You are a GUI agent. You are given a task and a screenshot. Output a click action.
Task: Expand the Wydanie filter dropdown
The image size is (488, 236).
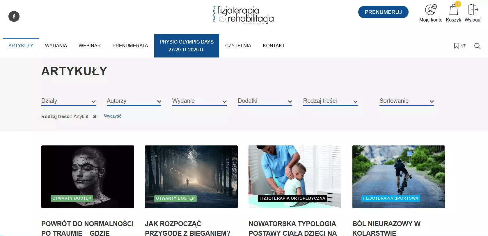(x=199, y=101)
